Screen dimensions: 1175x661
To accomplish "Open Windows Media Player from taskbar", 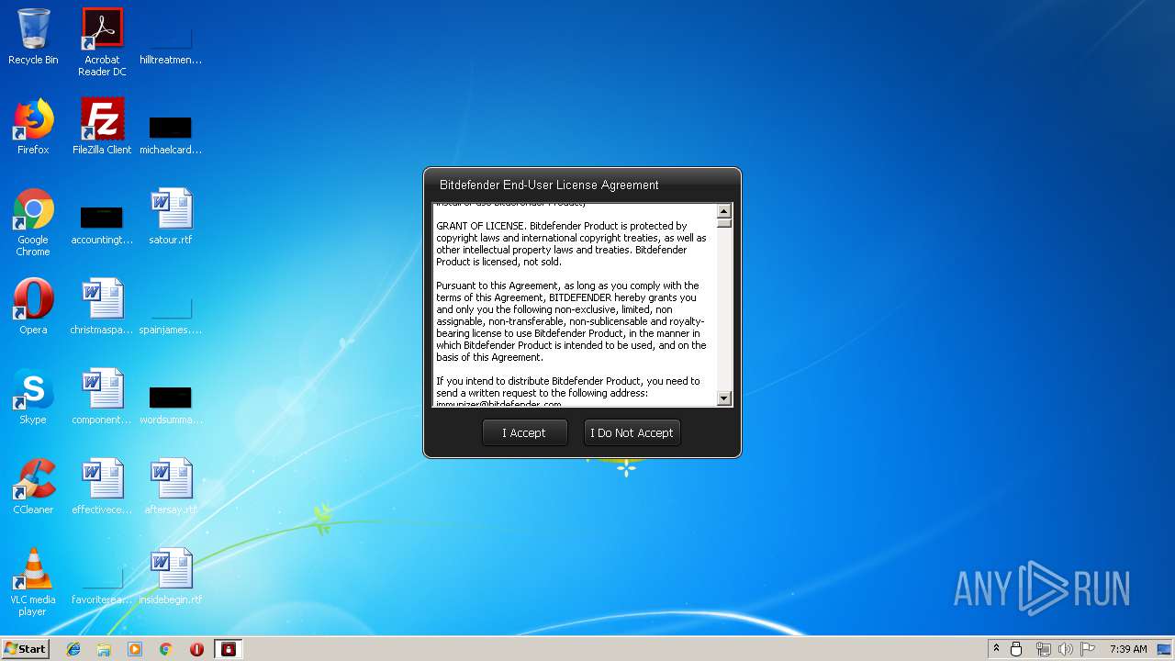I will coord(135,649).
